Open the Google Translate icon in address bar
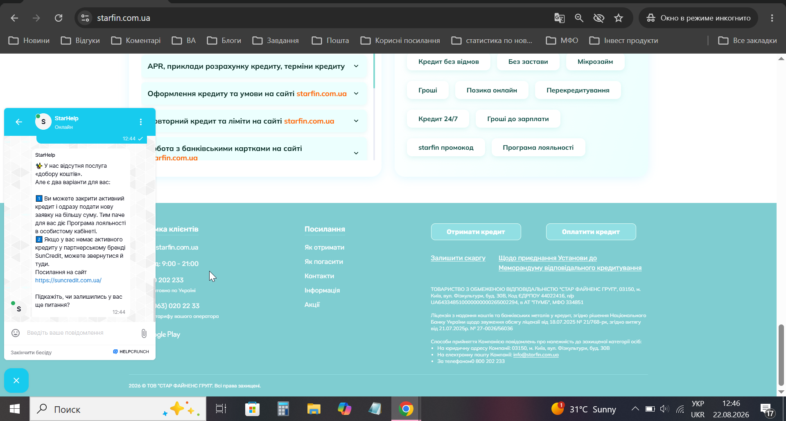This screenshot has height=421, width=786. click(x=559, y=18)
